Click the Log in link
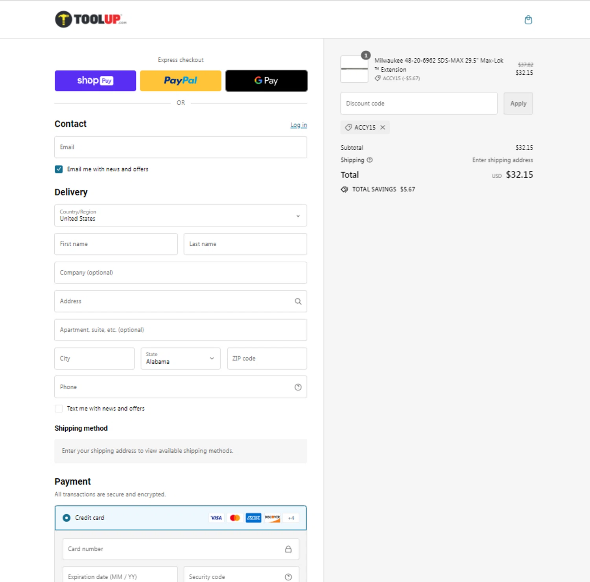 click(x=299, y=125)
